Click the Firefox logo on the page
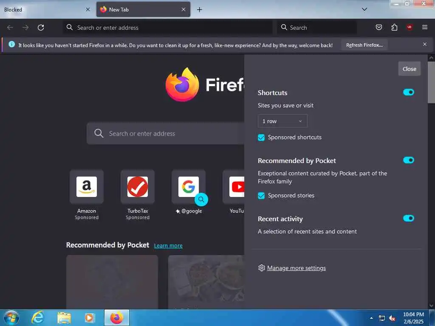Viewport: 435px width, 326px height. (x=182, y=84)
